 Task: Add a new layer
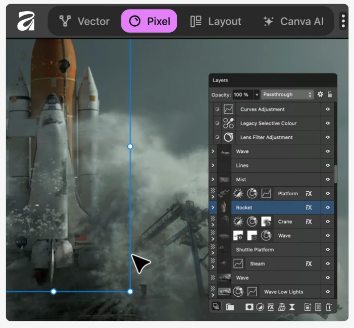point(308,307)
